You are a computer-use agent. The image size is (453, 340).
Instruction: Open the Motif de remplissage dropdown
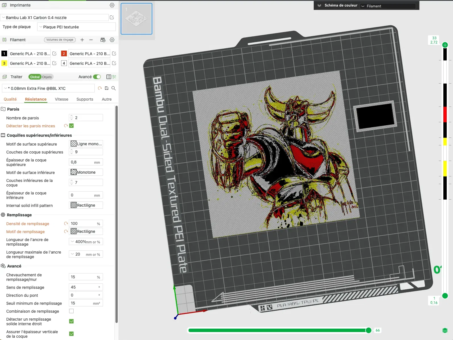(x=86, y=231)
